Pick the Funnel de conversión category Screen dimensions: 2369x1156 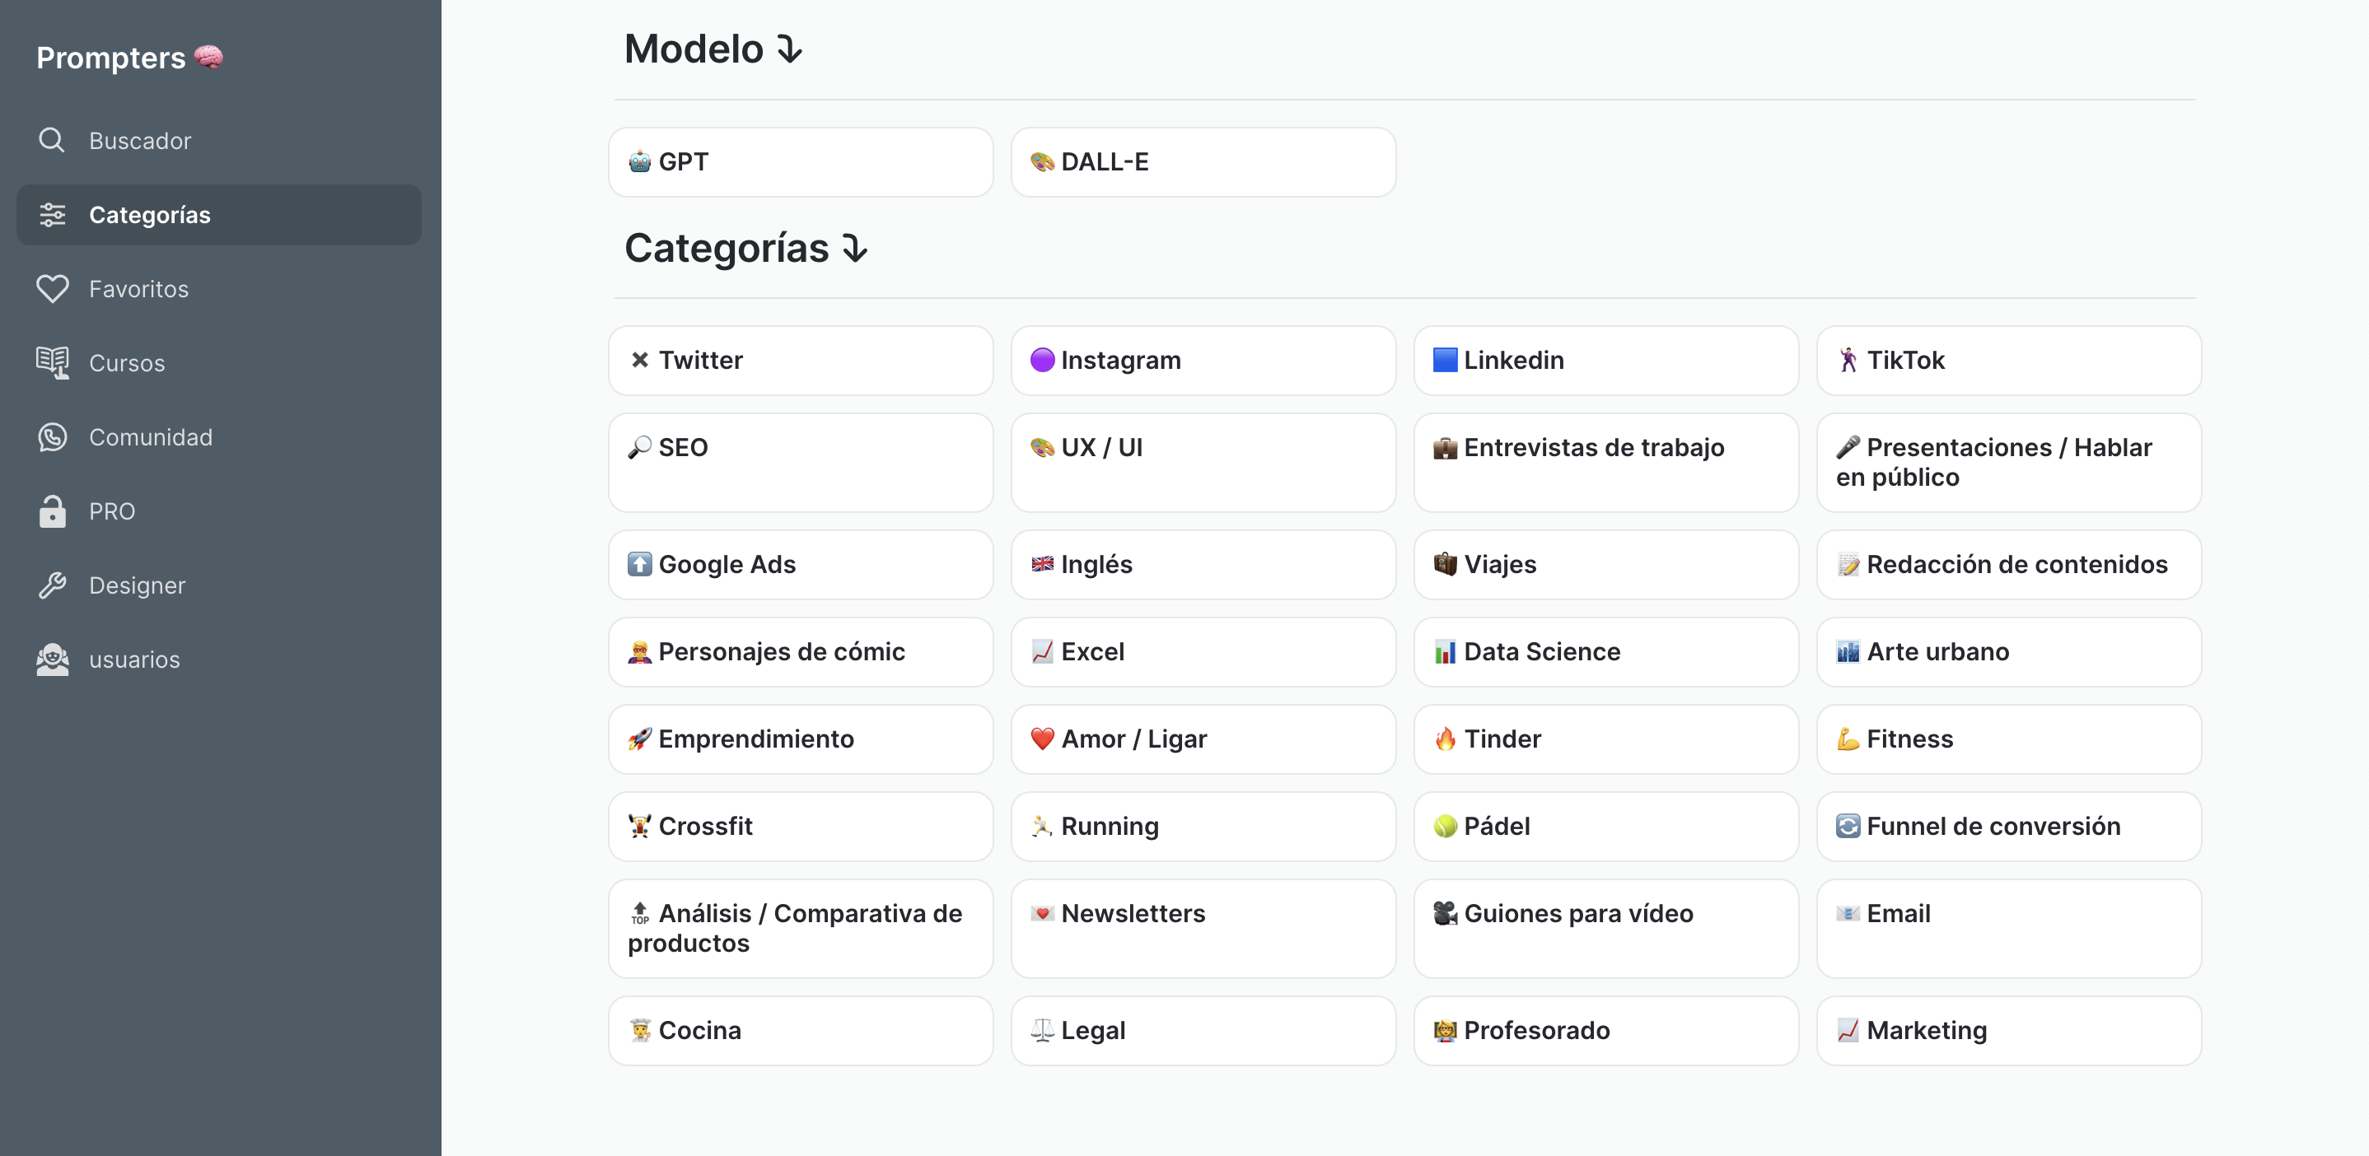pyautogui.click(x=2007, y=826)
